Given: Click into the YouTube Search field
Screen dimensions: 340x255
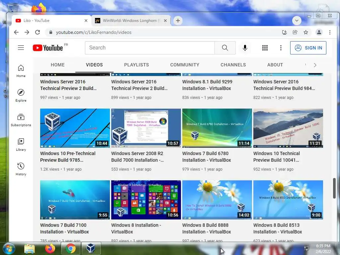Looking at the screenshot, I should click(x=150, y=48).
